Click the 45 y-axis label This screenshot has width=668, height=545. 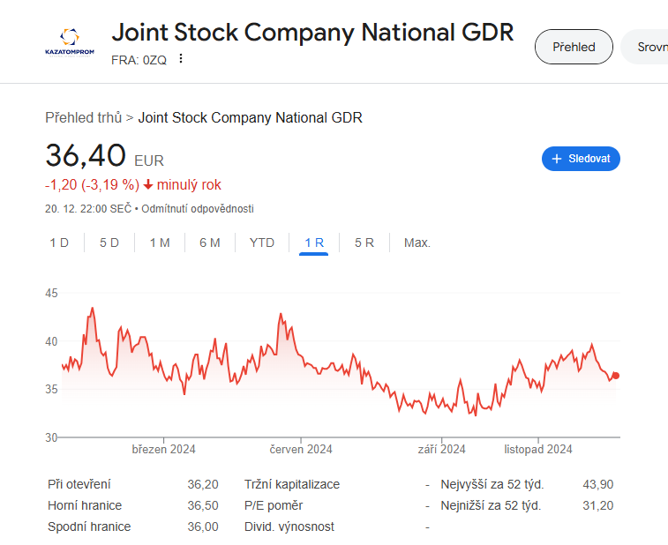(51, 293)
